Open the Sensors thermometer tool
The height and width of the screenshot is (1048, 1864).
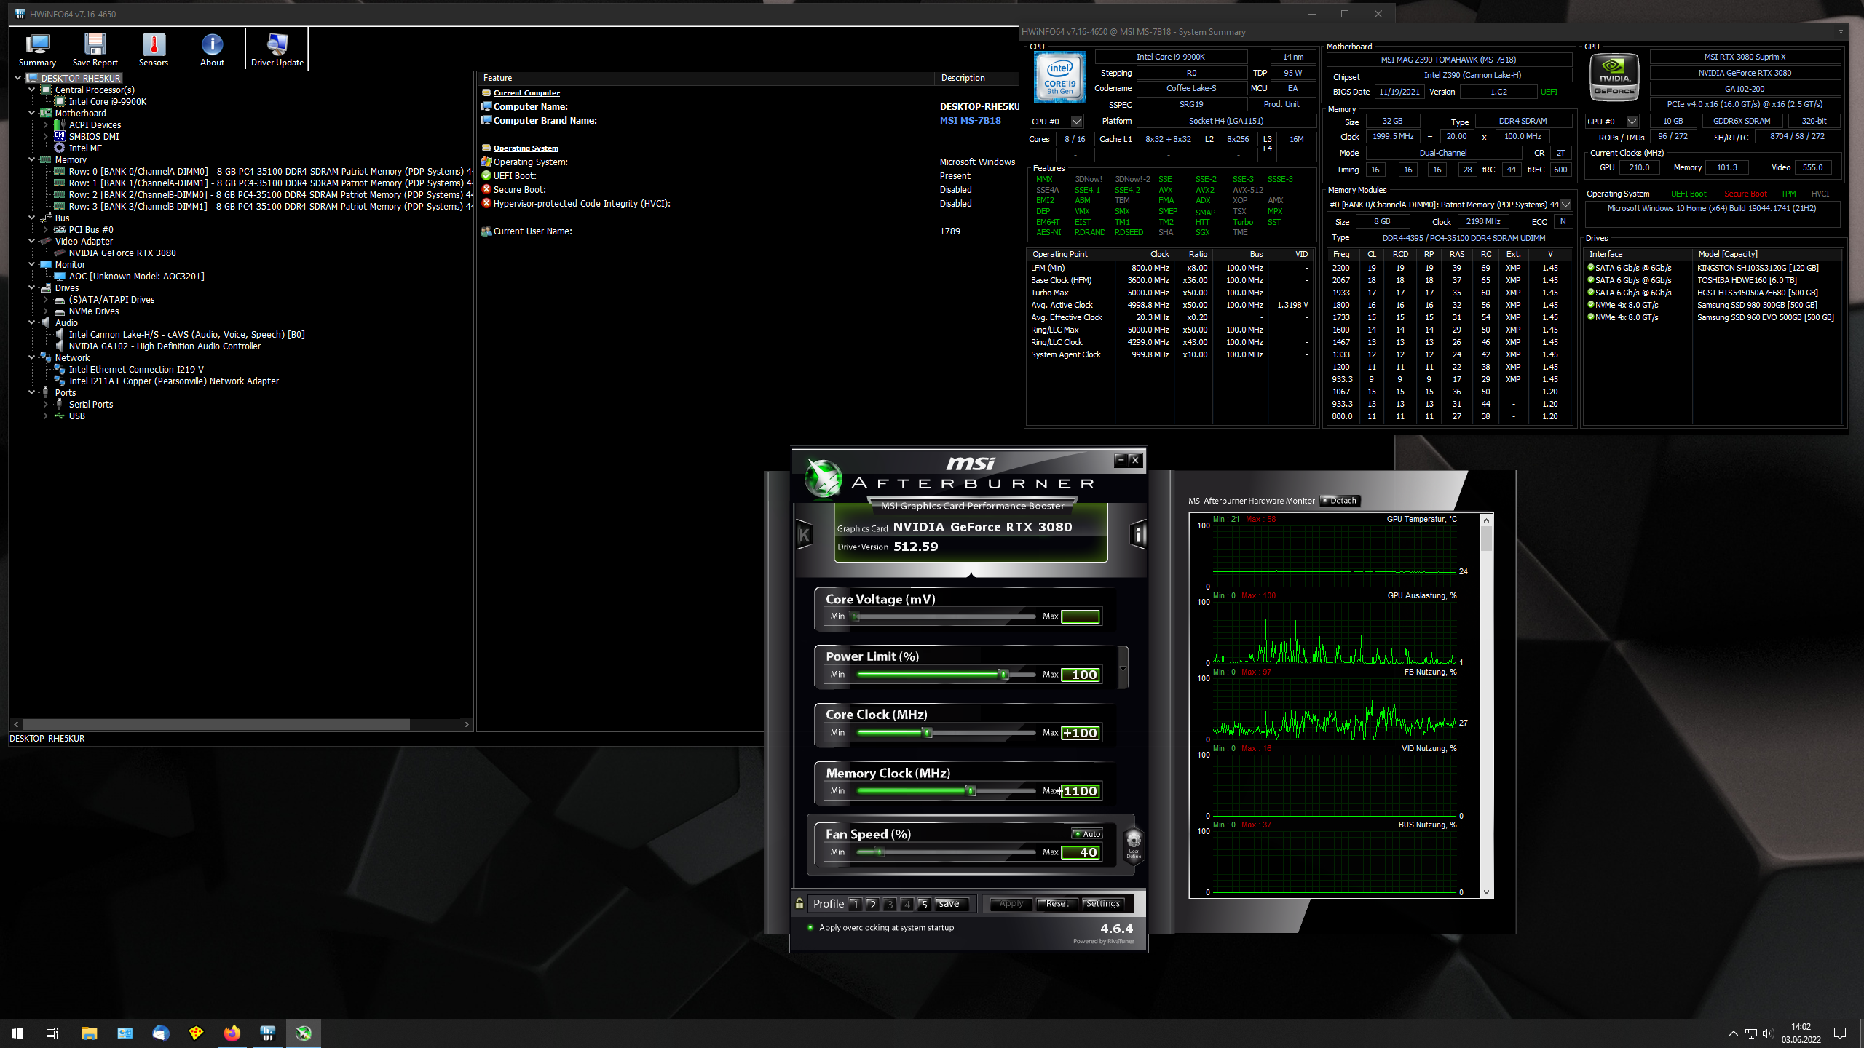pos(154,49)
